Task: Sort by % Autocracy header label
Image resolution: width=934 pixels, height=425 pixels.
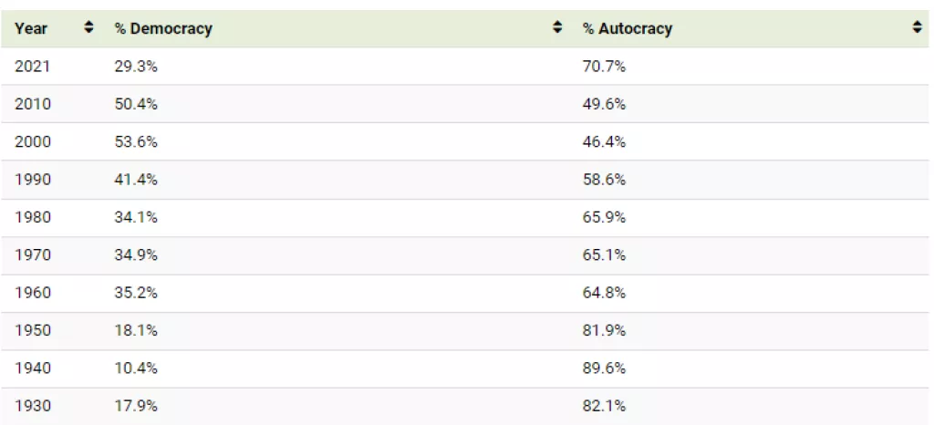Action: (x=628, y=28)
